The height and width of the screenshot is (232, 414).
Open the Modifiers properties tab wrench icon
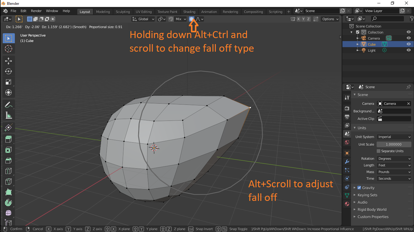coord(347,162)
